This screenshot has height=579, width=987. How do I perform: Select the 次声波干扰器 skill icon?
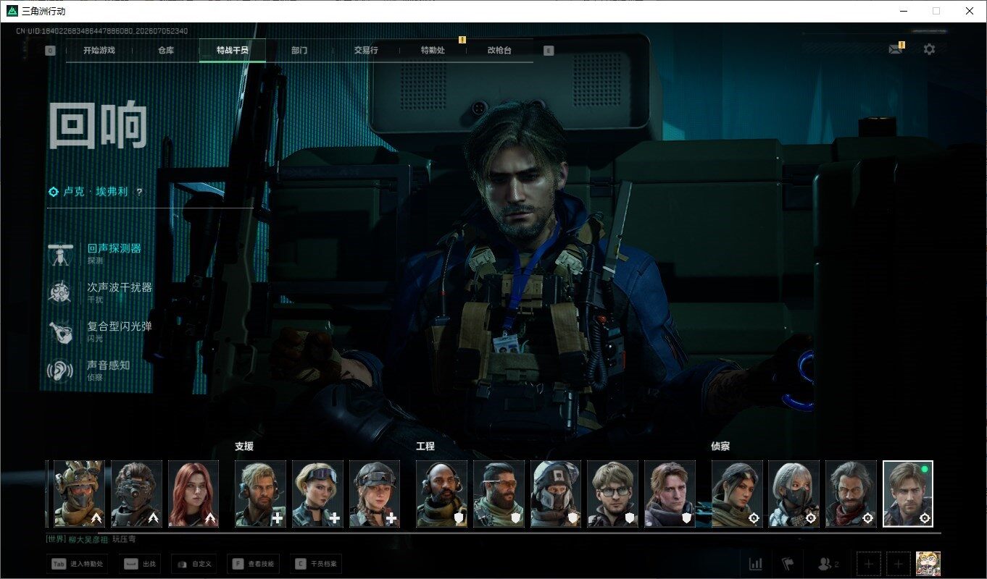60,292
